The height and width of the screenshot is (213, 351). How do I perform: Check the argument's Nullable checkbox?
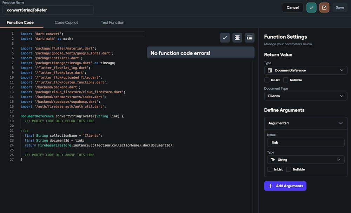(x=289, y=169)
